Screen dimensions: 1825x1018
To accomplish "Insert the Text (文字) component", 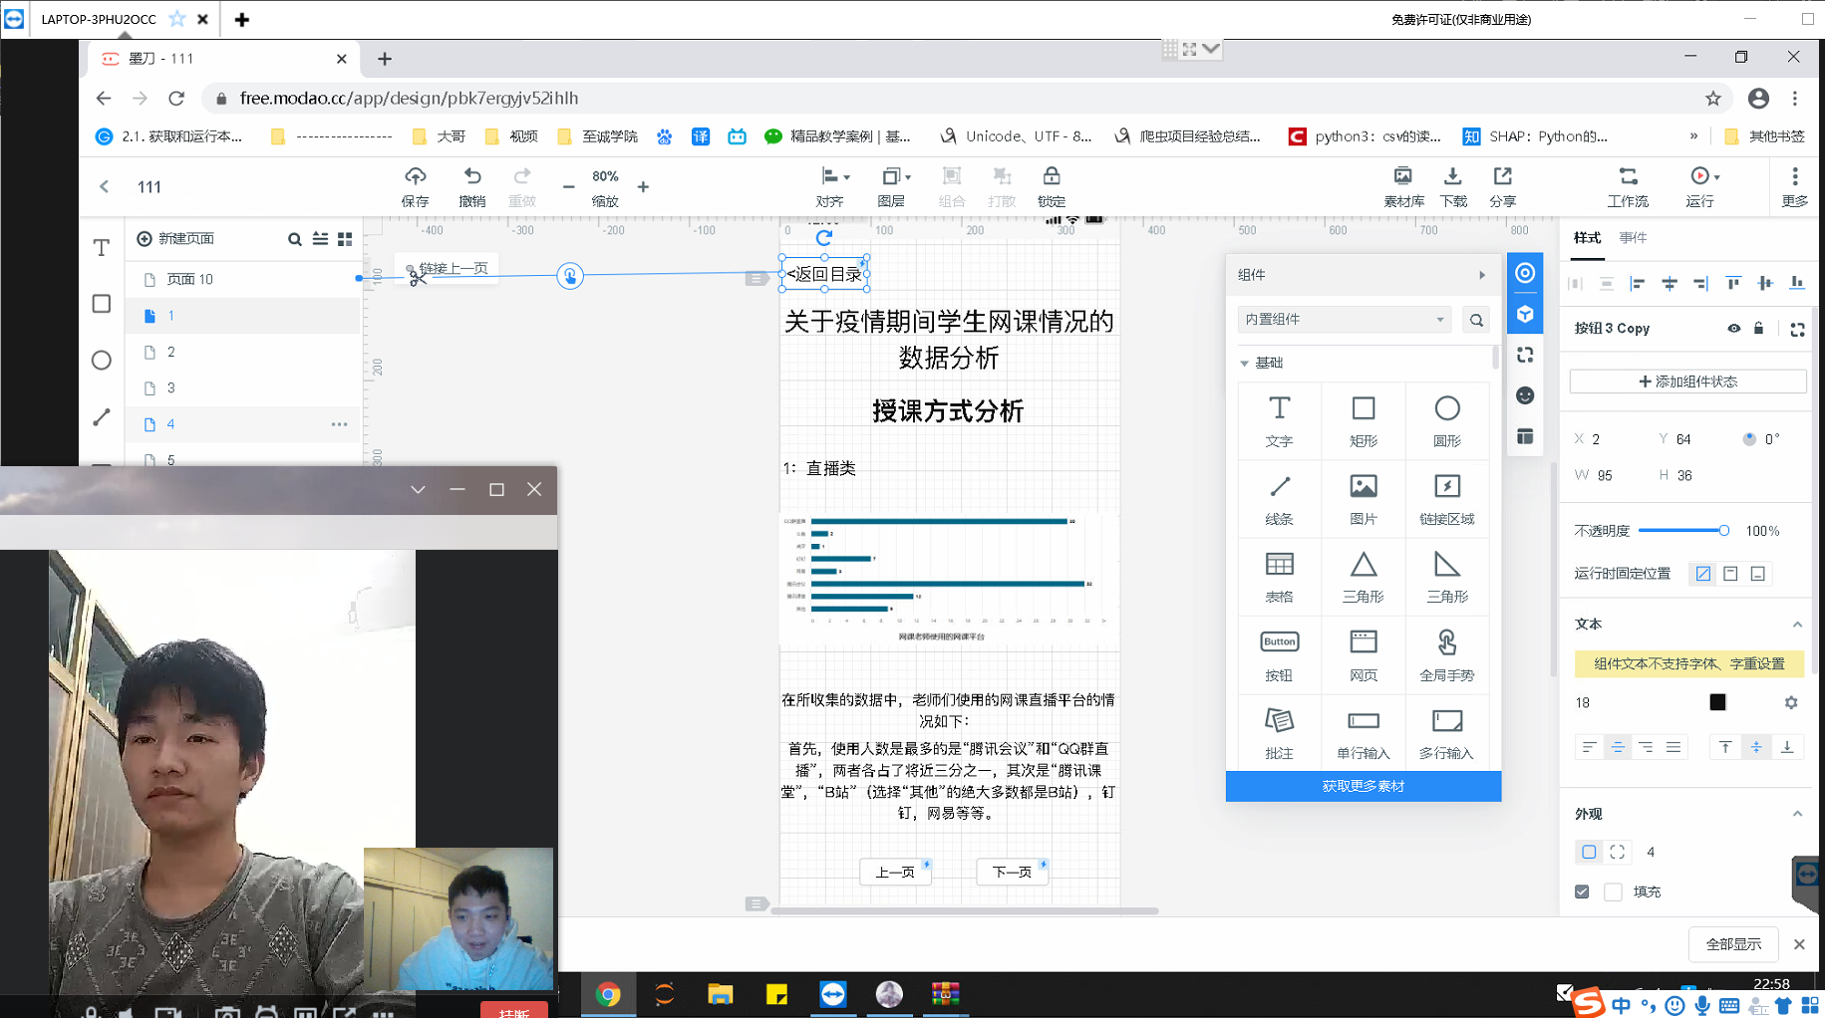I will [1279, 420].
